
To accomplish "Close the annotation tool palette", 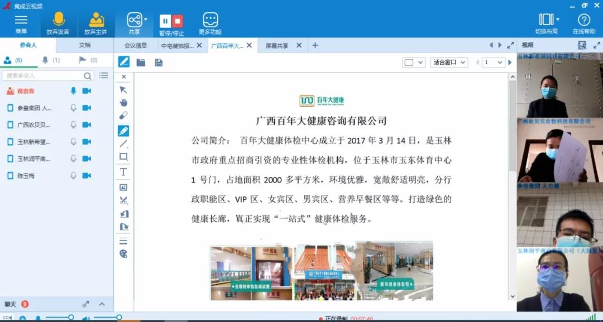I will pyautogui.click(x=123, y=77).
